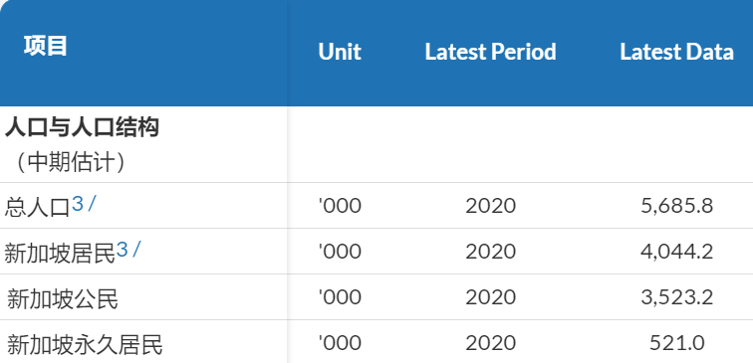Click the 521.0 permanent residents value
The image size is (753, 363).
(x=676, y=343)
